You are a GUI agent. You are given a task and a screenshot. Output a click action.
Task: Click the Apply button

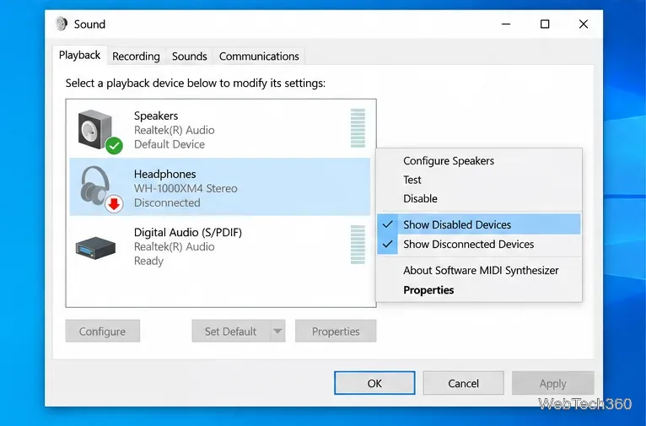553,383
